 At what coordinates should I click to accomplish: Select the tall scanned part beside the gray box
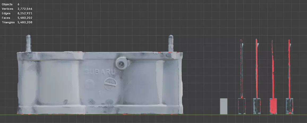[x=242, y=77]
